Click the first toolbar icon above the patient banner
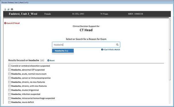 (x=5, y=9)
